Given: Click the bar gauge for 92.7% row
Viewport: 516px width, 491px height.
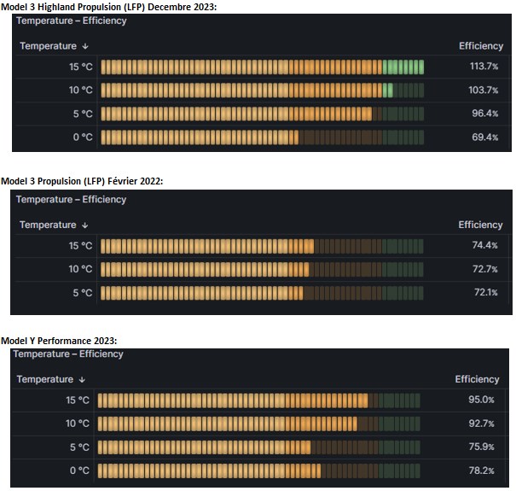Looking at the screenshot, I should [259, 424].
